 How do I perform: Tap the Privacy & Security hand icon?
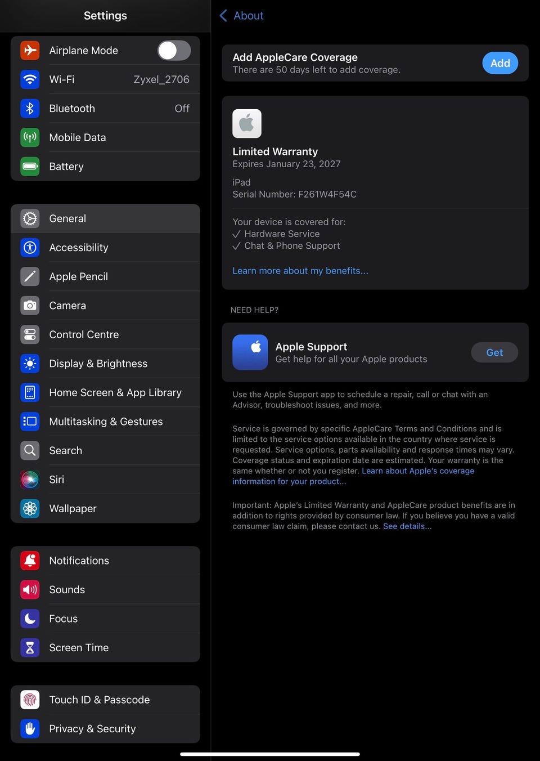click(x=30, y=728)
